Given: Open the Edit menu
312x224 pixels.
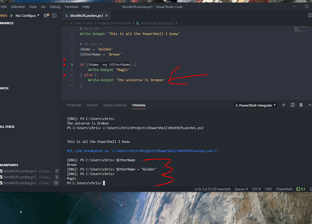Looking at the screenshot, I should coord(3,7).
